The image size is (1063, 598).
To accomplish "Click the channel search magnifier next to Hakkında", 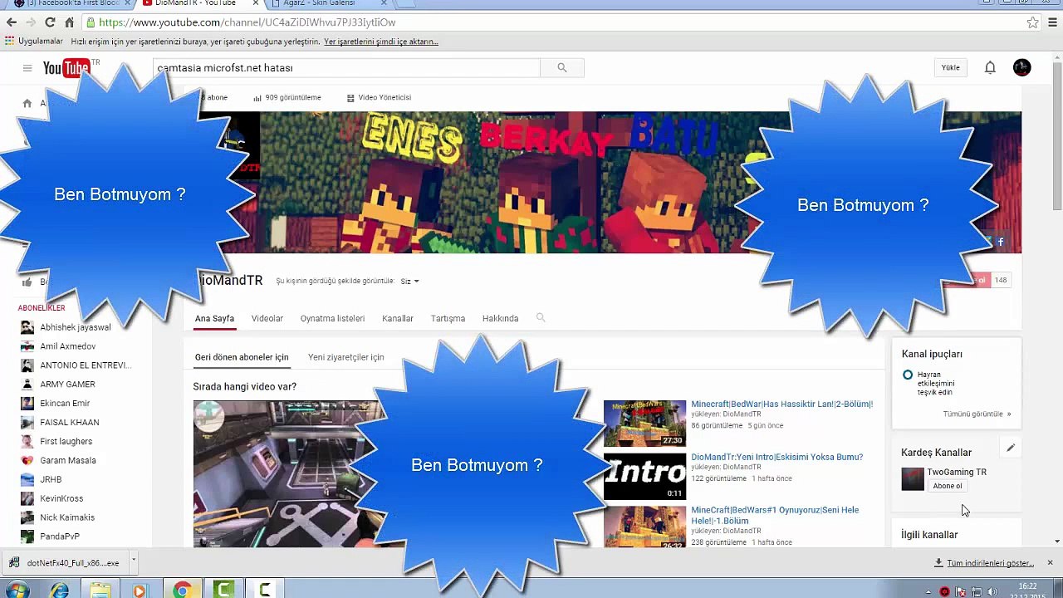I will pyautogui.click(x=541, y=317).
